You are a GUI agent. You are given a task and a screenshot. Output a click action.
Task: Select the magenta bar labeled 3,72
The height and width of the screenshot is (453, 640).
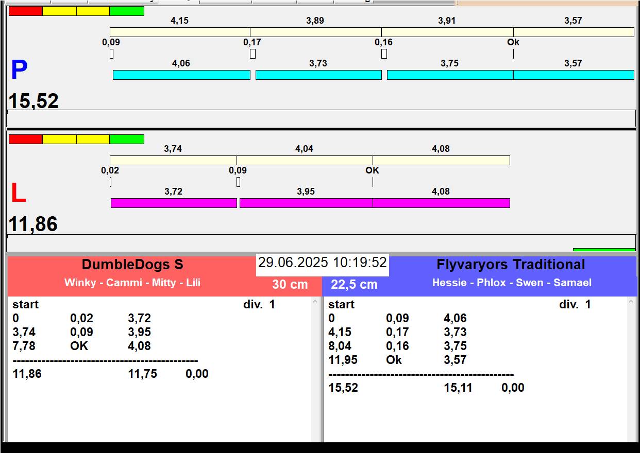(174, 203)
